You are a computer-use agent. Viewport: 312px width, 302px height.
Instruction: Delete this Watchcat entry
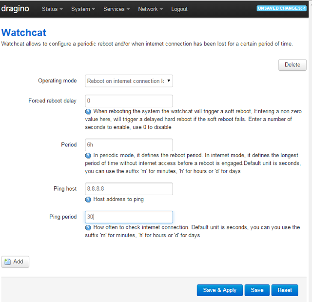coord(292,65)
